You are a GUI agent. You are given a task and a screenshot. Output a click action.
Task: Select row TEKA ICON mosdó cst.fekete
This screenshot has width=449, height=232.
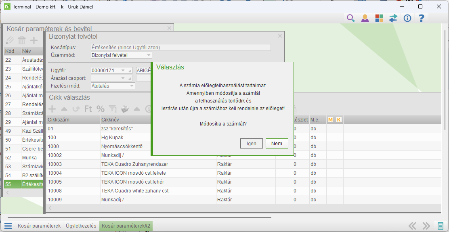(x=243, y=173)
